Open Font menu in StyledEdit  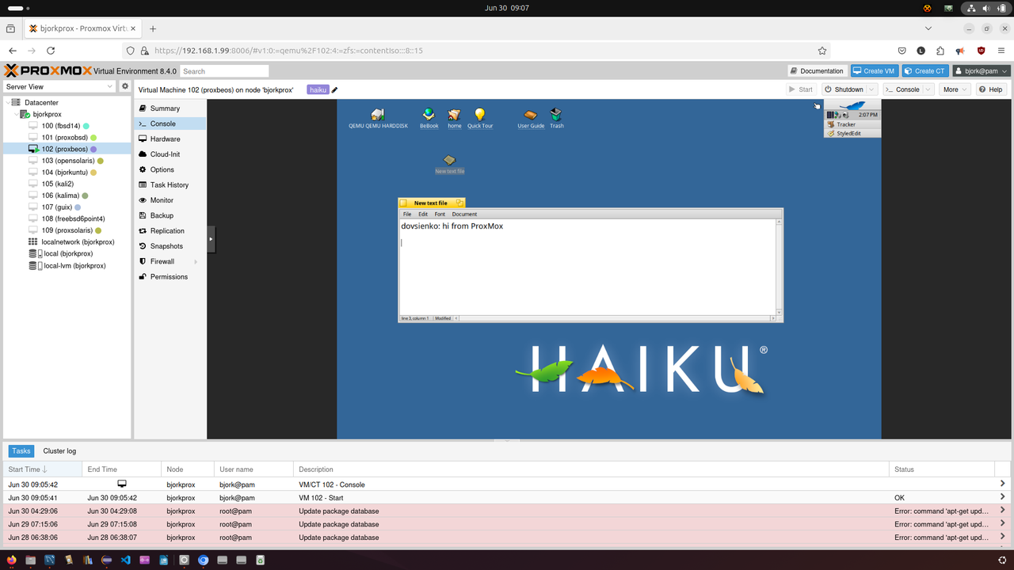(x=440, y=214)
